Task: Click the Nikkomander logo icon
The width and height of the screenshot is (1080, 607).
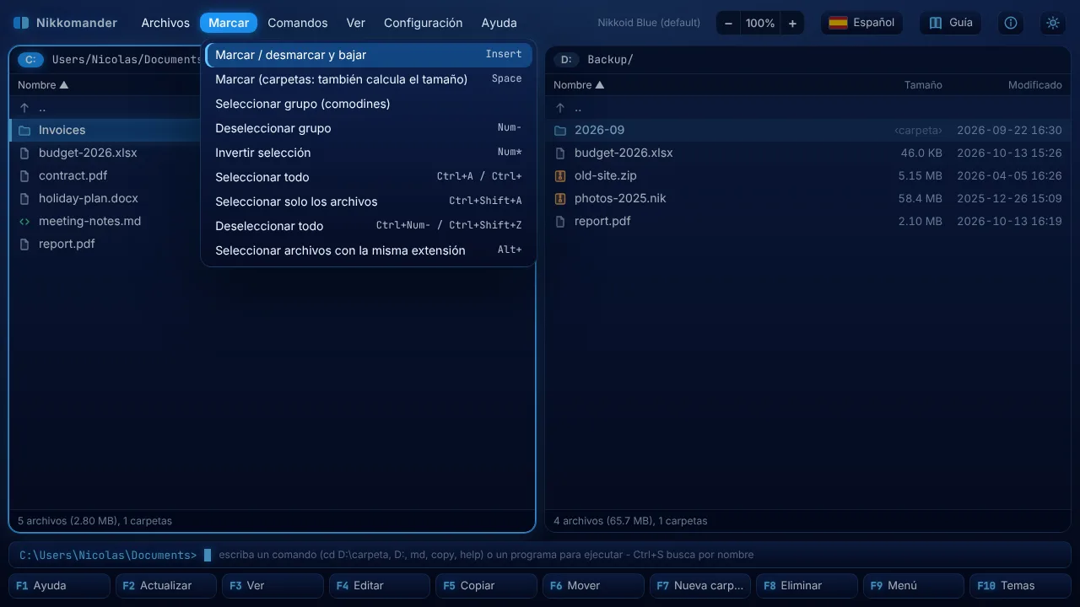Action: click(x=21, y=23)
